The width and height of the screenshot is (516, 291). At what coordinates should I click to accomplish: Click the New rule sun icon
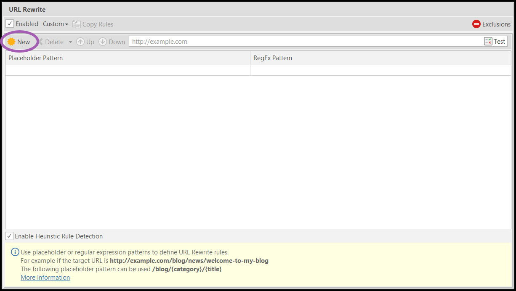pos(11,42)
